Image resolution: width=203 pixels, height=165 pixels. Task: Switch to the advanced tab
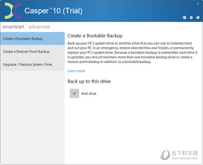[x=39, y=27]
